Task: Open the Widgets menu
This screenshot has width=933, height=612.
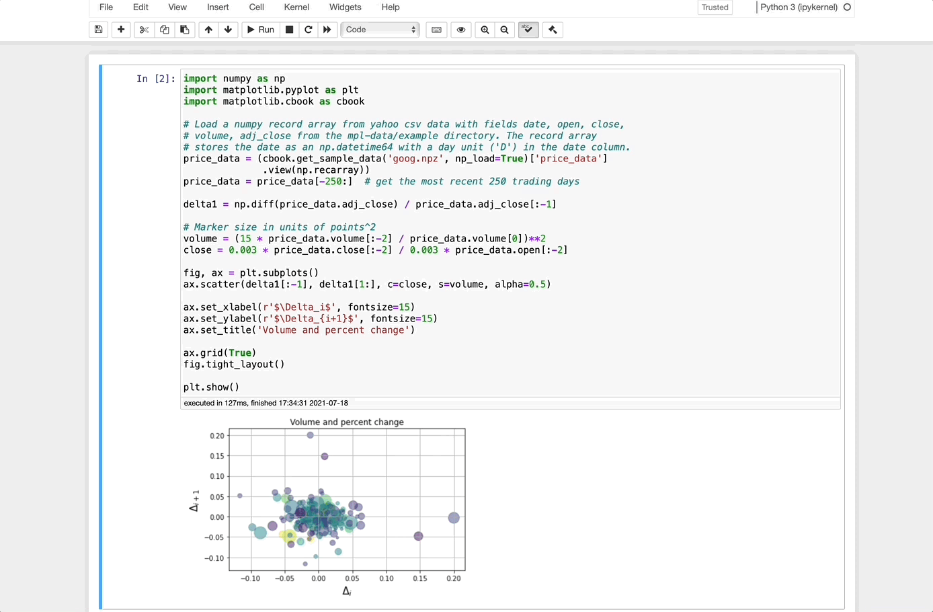Action: pos(345,7)
